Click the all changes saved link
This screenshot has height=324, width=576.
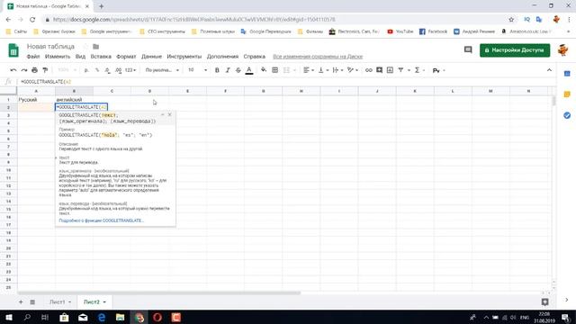(x=318, y=57)
